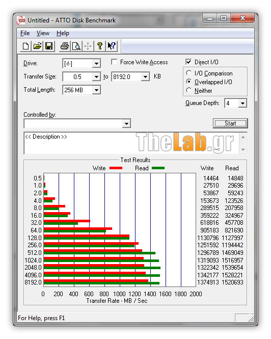271x339 pixels.
Task: Expand the Total Length dropdown
Action: click(x=96, y=90)
